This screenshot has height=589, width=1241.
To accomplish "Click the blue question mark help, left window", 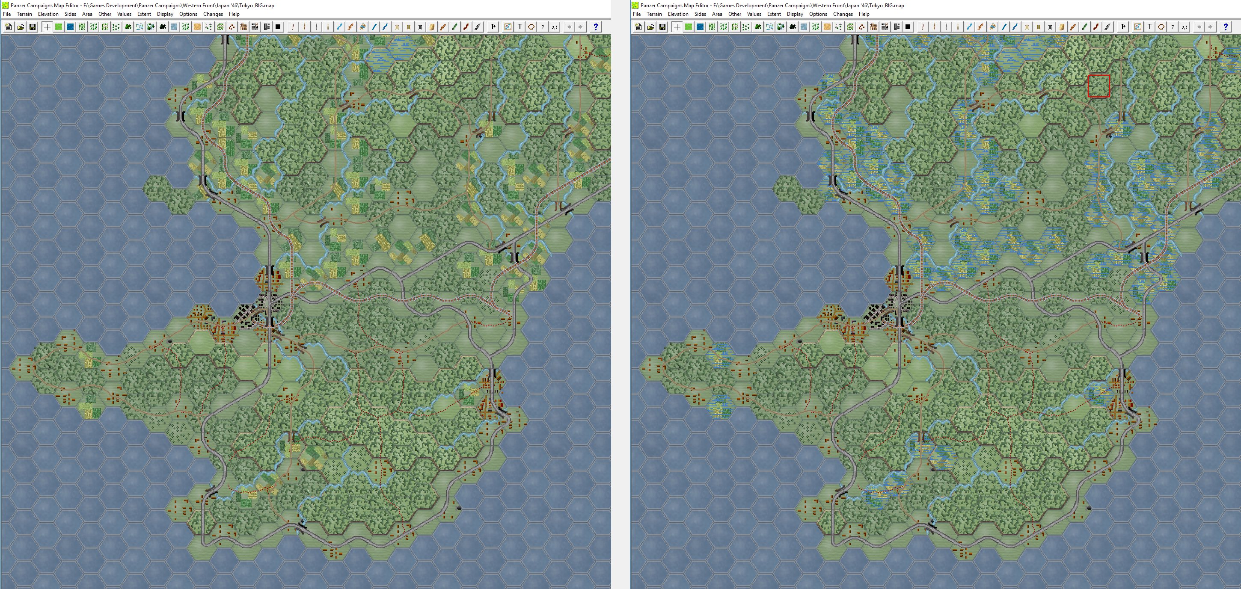I will [x=596, y=27].
